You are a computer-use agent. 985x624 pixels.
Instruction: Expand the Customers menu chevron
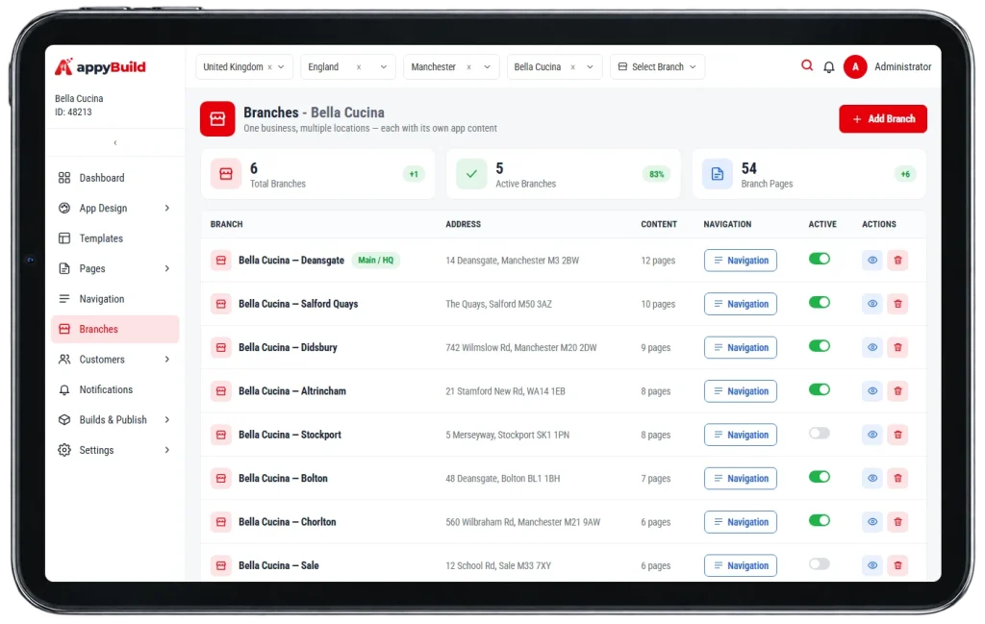click(x=167, y=360)
